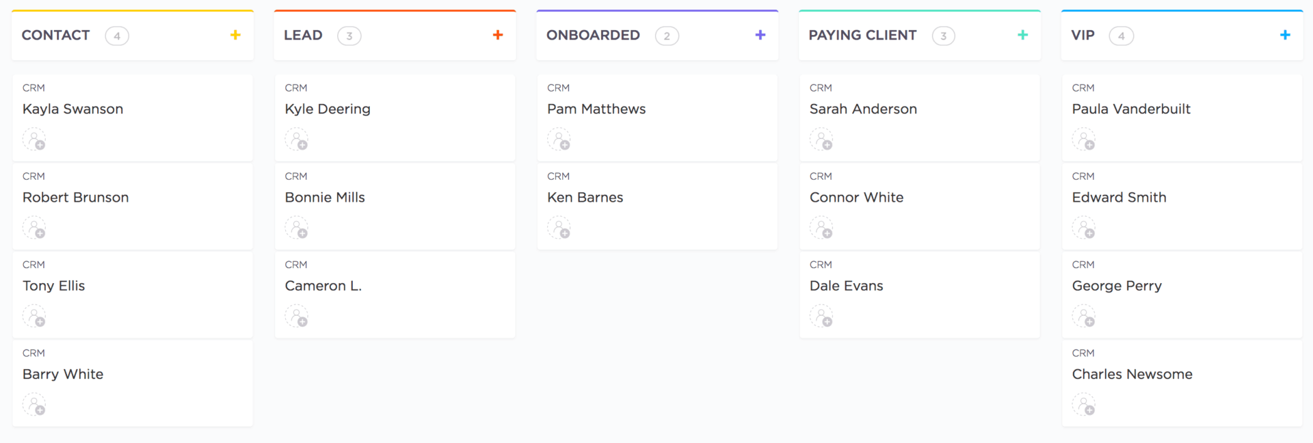Add an assignee to Kayla Swanson's card
Viewport: 1313px width, 443px height.
[x=35, y=139]
